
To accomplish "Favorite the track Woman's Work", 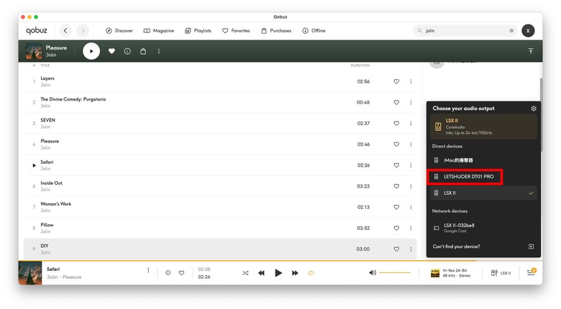I will point(396,207).
